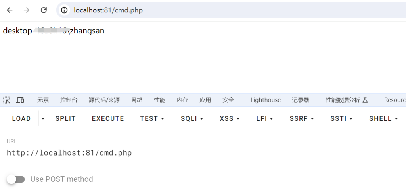Reload the page with refresh icon
Screen dimensions: 406x191
(44, 10)
